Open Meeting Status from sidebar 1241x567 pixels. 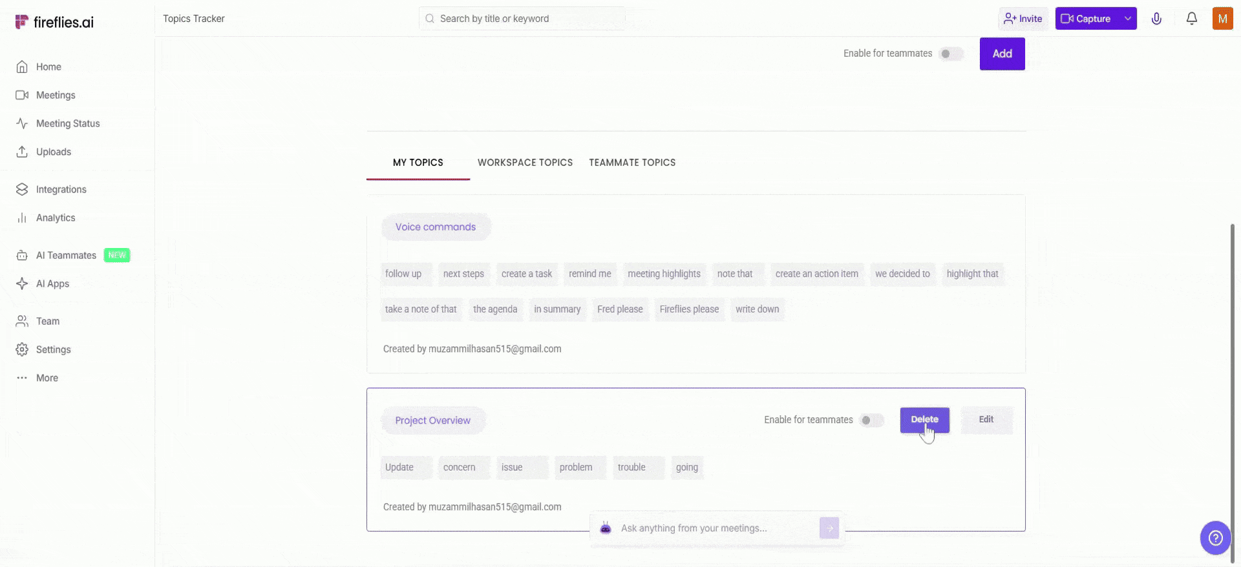68,123
